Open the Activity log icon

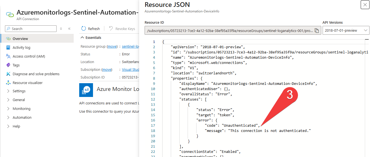click(8, 47)
